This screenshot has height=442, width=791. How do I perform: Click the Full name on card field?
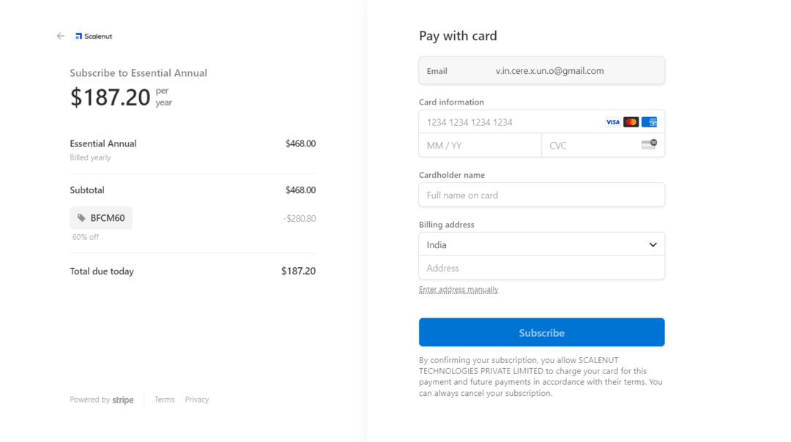point(541,195)
